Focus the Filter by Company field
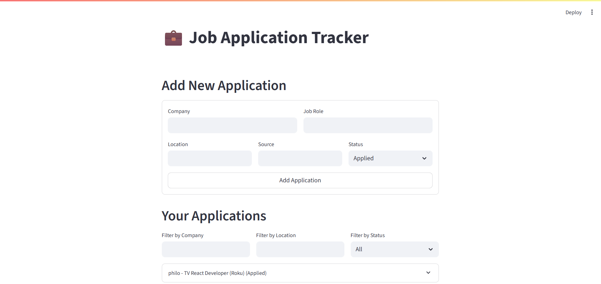This screenshot has width=601, height=284. [x=206, y=249]
